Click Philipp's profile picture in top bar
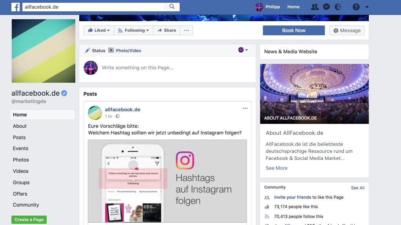The image size is (401, 225). coord(259,7)
